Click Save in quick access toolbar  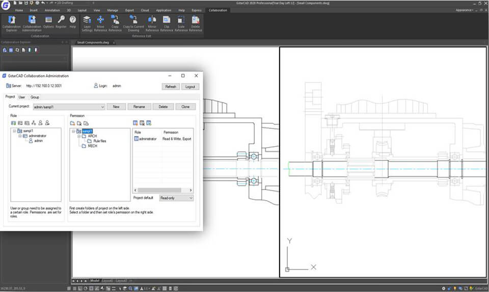26,3
